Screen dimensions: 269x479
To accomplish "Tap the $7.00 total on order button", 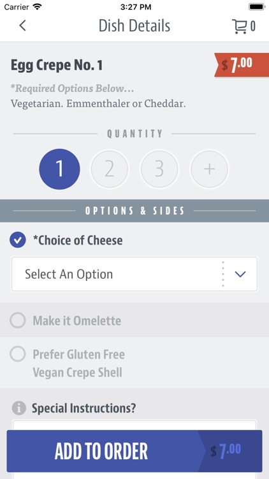I will pos(226,450).
